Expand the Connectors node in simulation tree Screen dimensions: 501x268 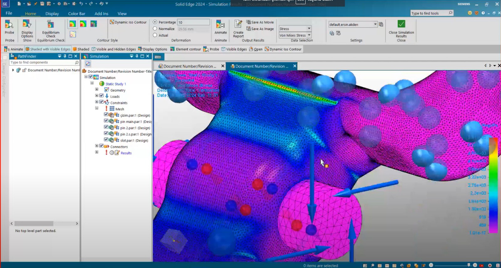coord(97,146)
